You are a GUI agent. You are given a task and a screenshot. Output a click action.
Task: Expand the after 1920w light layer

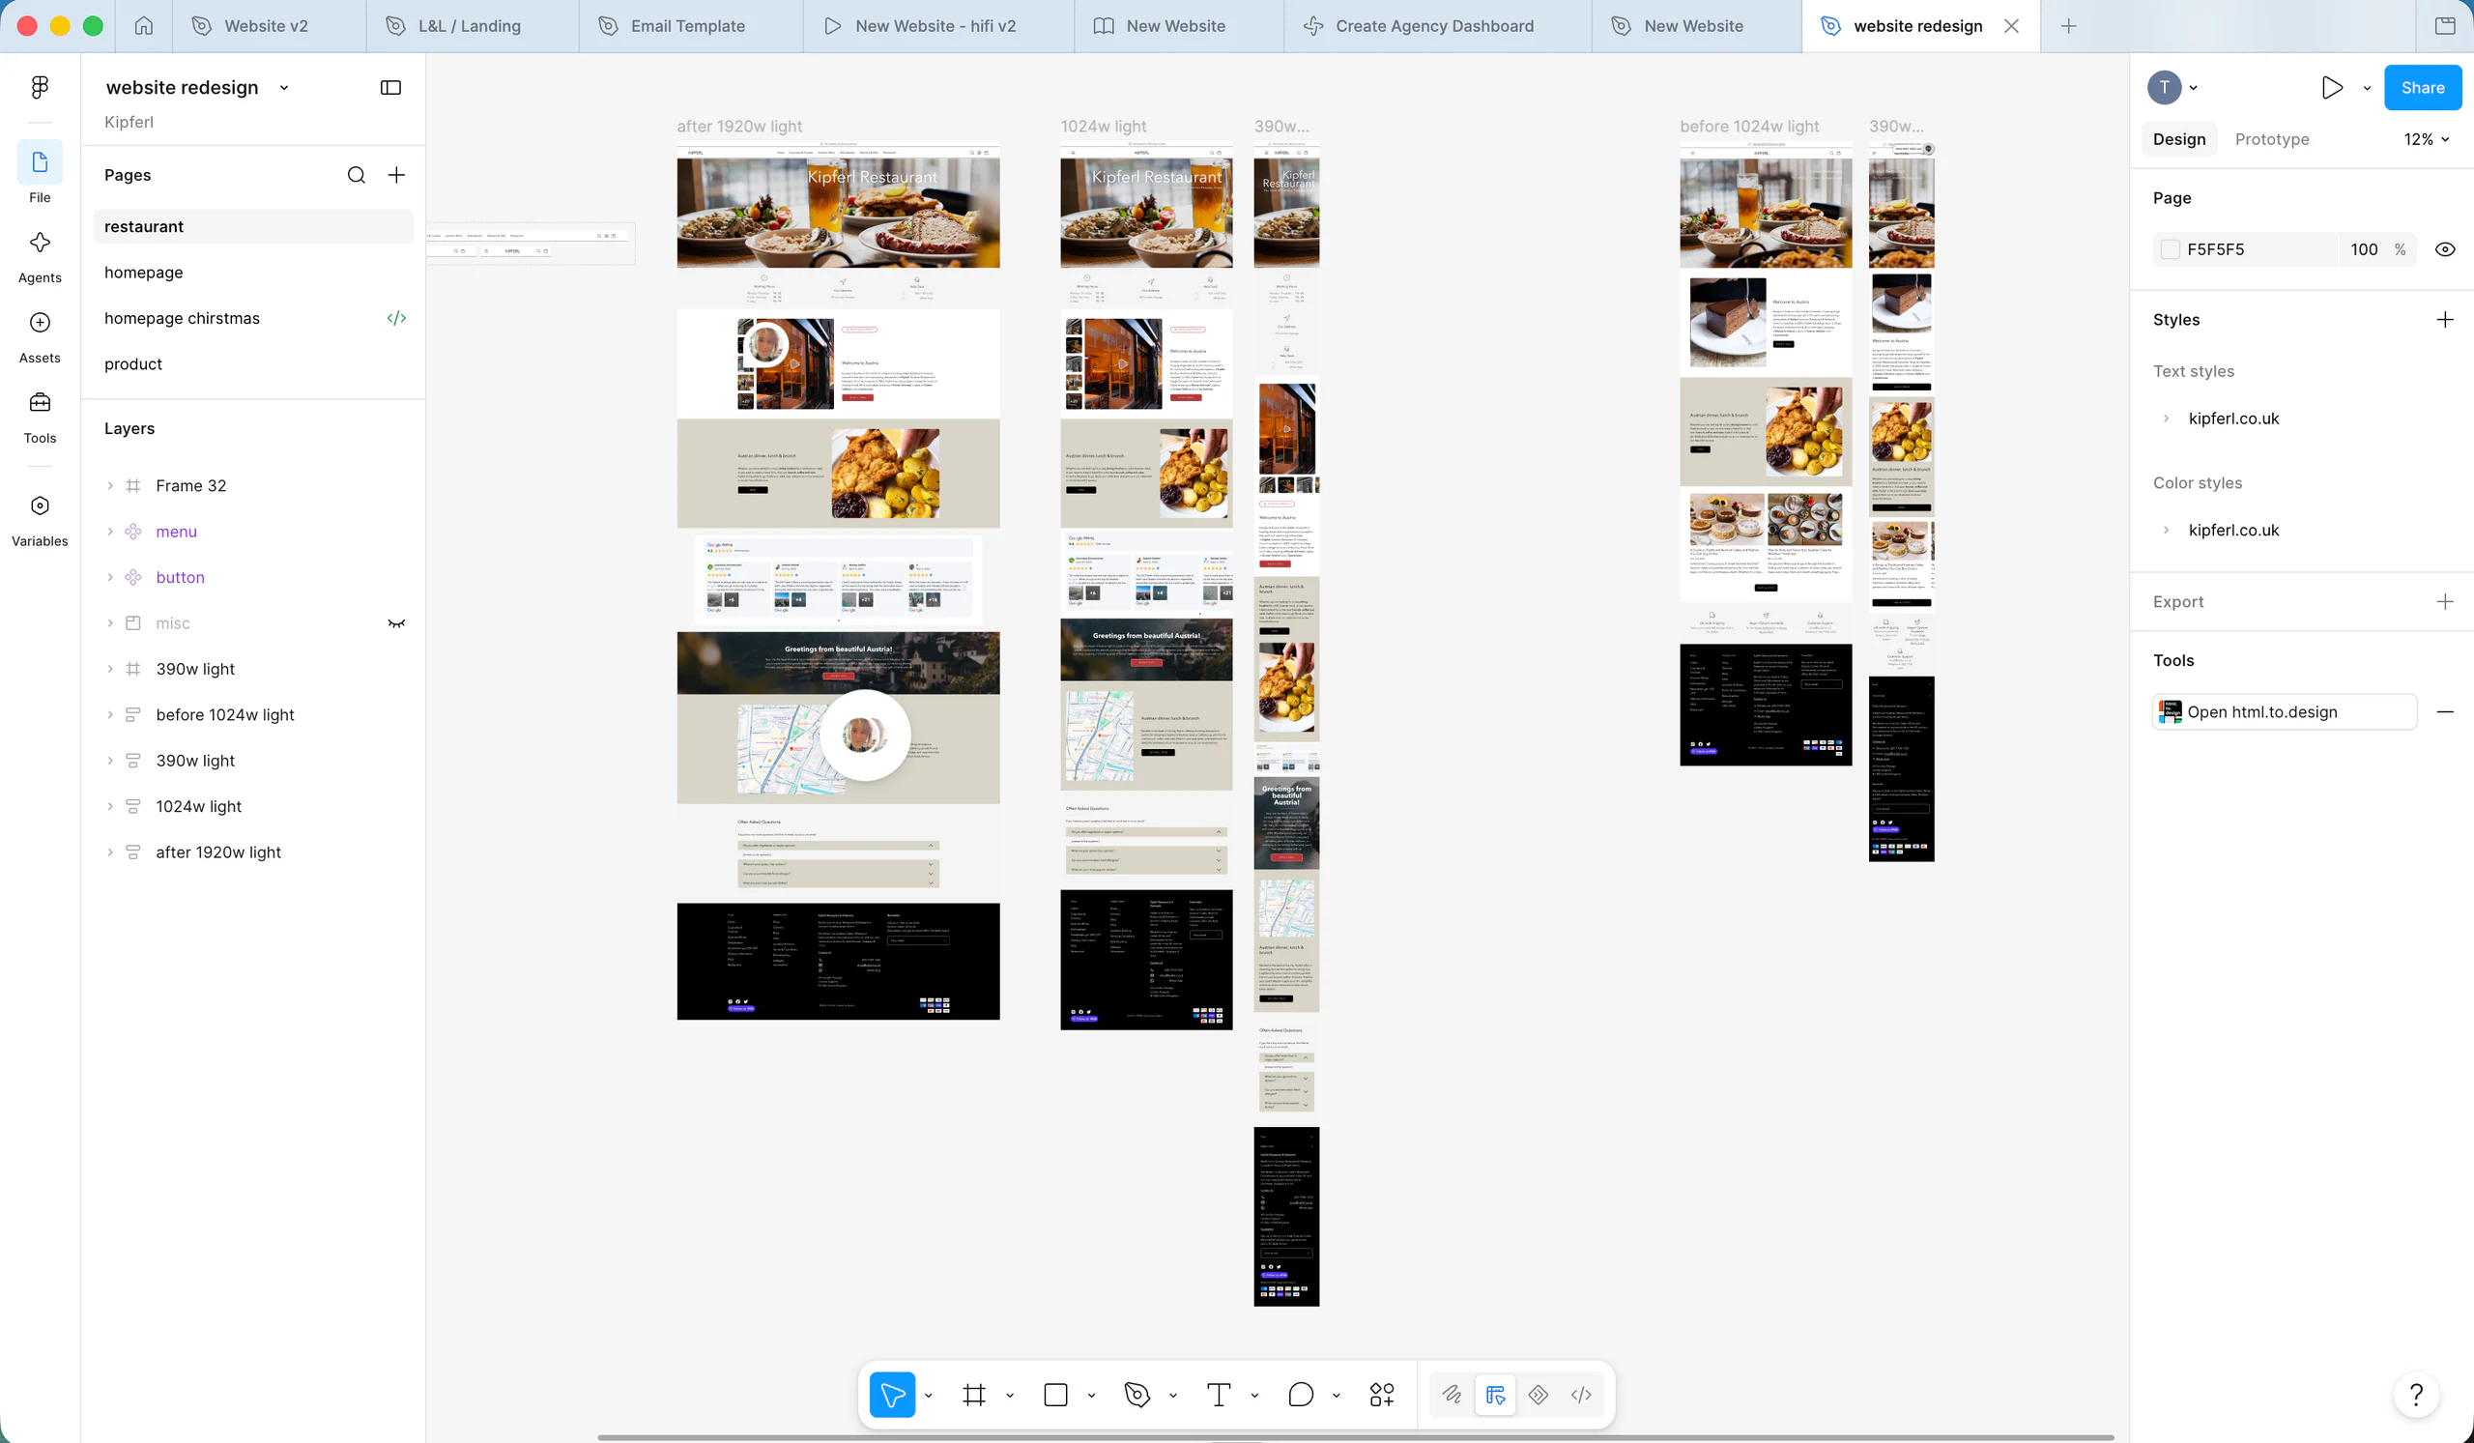click(110, 852)
